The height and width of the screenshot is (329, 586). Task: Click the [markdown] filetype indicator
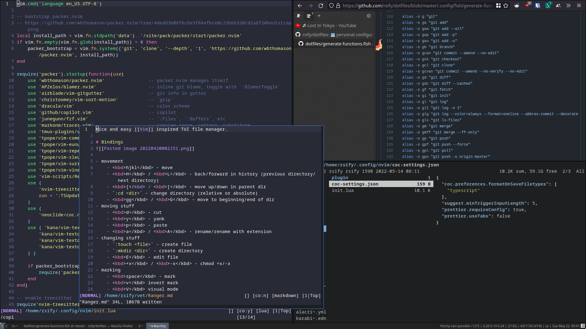point(285,295)
